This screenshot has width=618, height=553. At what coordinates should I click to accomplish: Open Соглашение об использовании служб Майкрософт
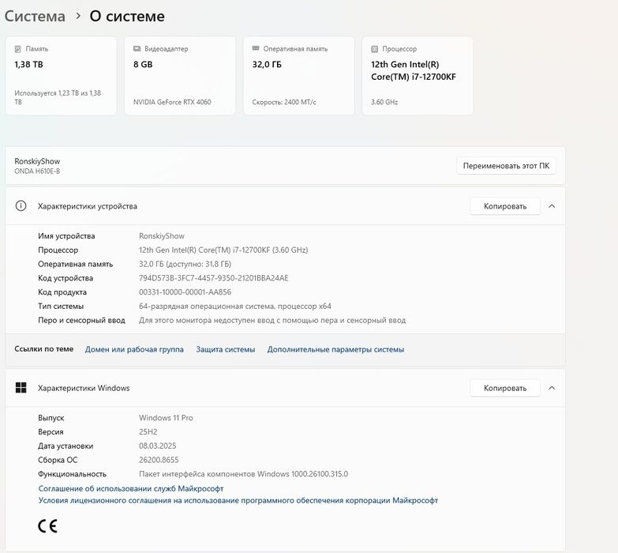pyautogui.click(x=131, y=488)
